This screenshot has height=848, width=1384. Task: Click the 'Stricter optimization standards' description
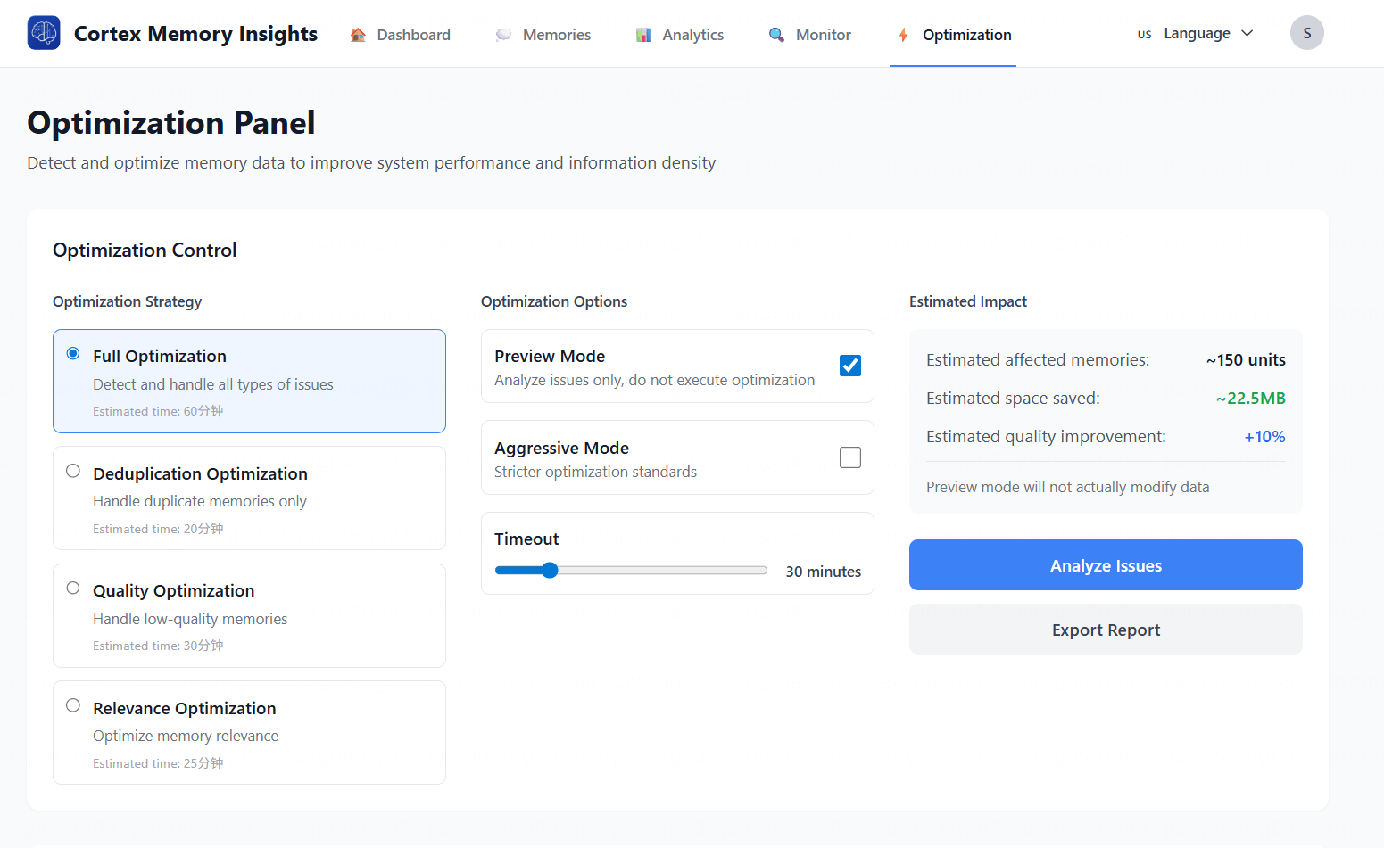[x=595, y=472]
